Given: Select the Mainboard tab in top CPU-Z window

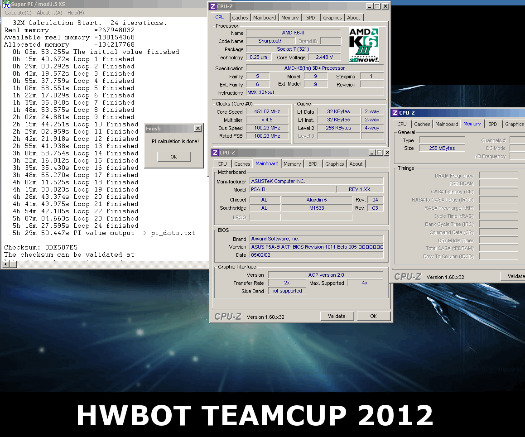Looking at the screenshot, I should click(265, 18).
